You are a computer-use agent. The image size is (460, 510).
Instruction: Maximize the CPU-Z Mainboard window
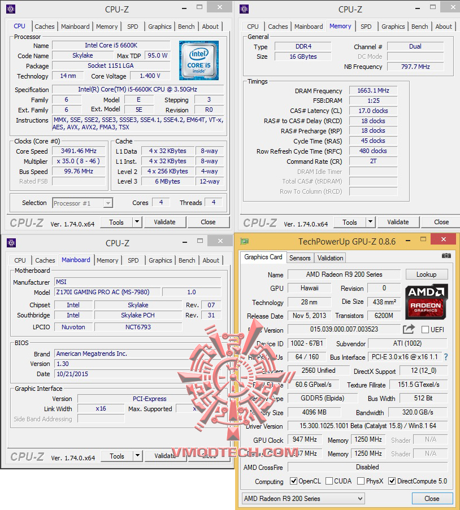pos(200,241)
